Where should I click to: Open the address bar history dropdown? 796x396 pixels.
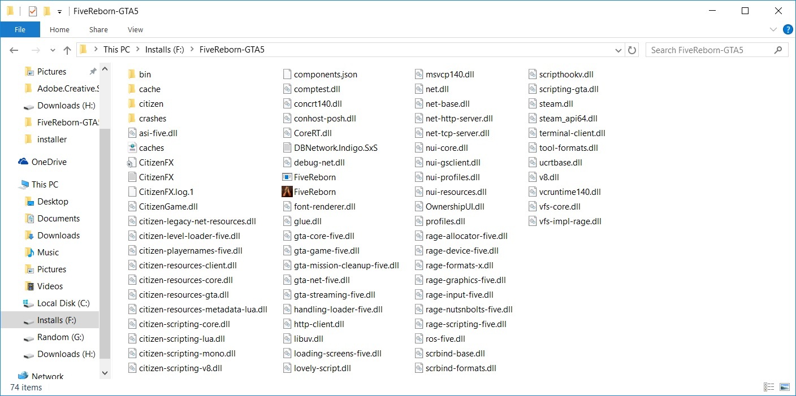pos(618,50)
